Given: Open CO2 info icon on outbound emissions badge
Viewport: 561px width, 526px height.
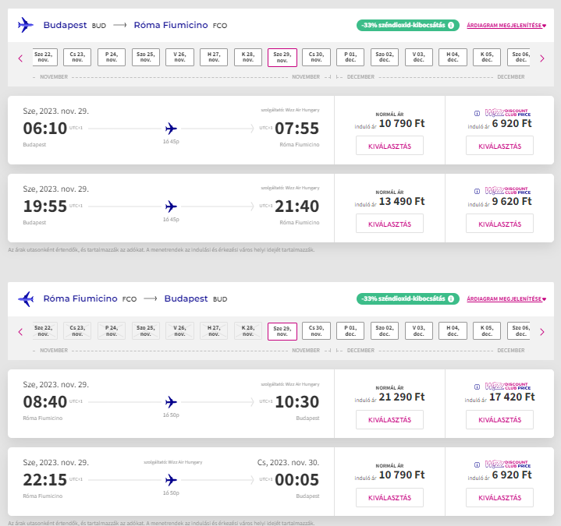Looking at the screenshot, I should [x=451, y=26].
